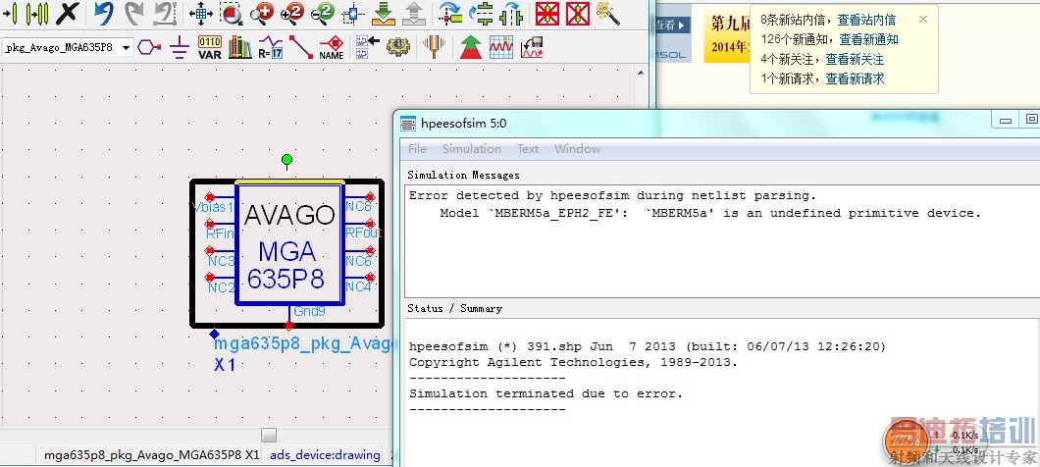Insert a port with the hexagon icon

click(x=149, y=47)
